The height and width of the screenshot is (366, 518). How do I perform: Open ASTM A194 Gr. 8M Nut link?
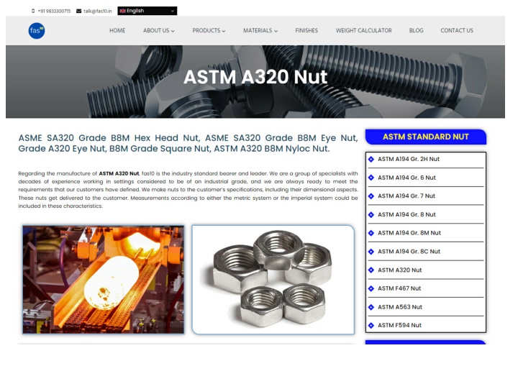click(409, 233)
